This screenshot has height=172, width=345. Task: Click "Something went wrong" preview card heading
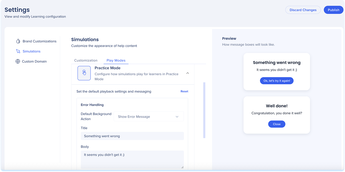277,63
